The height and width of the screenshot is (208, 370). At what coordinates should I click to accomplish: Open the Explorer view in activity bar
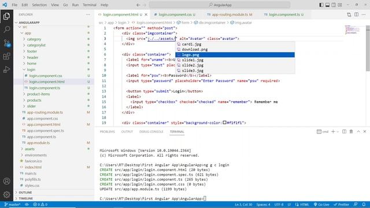pyautogui.click(x=6, y=16)
